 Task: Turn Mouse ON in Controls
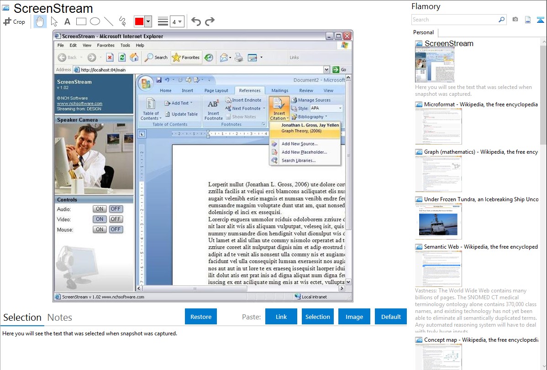coord(100,229)
